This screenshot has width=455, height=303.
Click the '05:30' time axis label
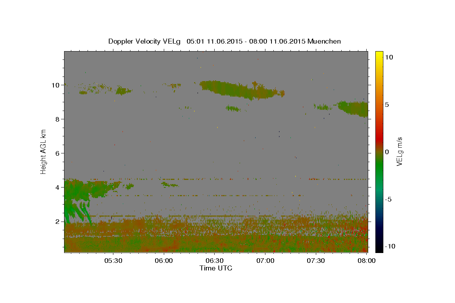coord(113,261)
